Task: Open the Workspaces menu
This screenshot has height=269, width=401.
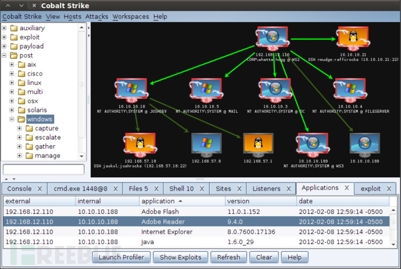Action: coord(131,17)
